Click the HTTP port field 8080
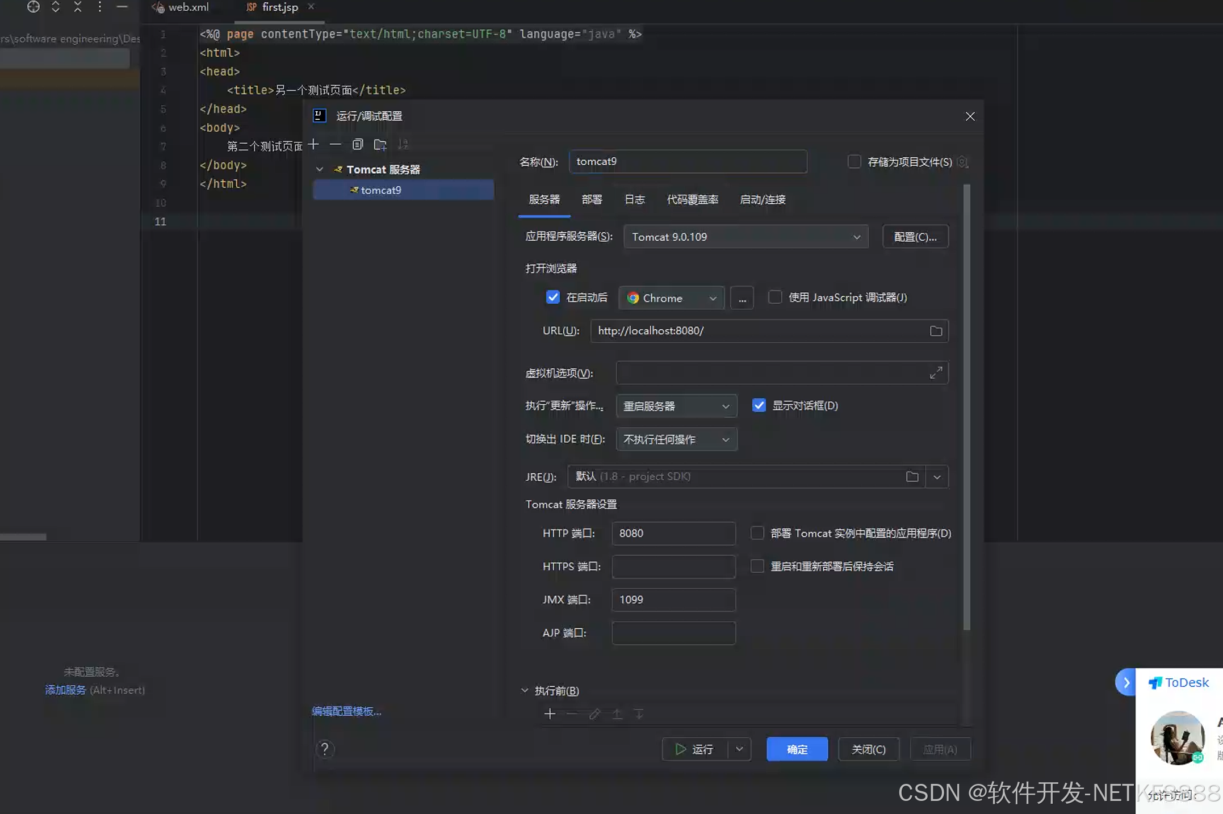 [673, 534]
